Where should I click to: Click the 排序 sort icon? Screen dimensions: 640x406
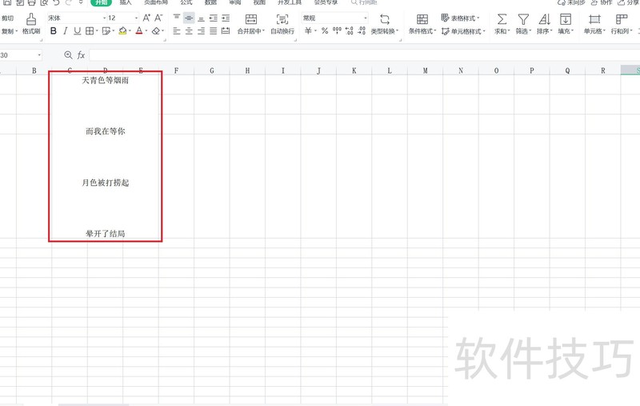pyautogui.click(x=545, y=19)
